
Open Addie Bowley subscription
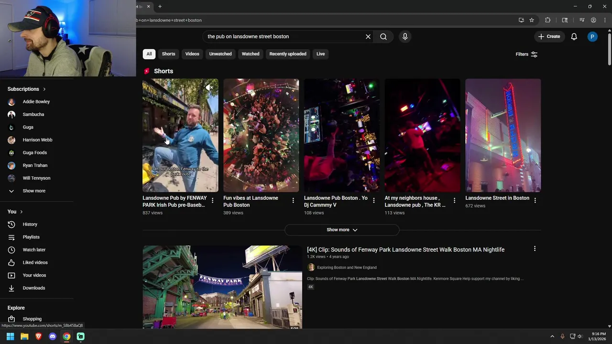(x=36, y=102)
